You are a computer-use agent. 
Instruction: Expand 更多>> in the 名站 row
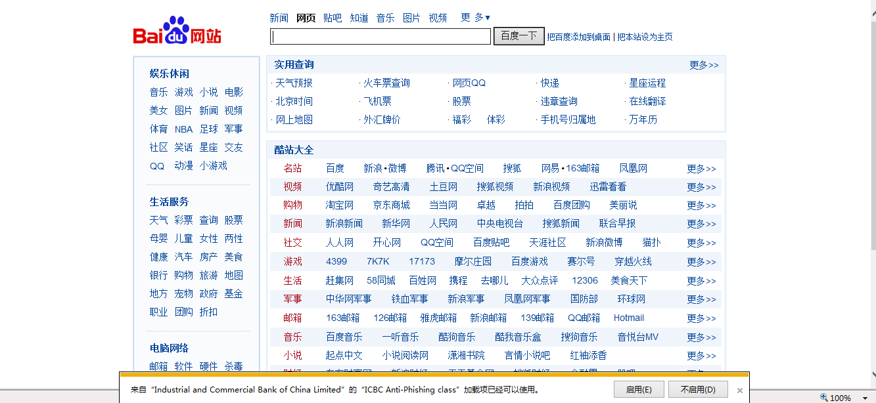702,169
